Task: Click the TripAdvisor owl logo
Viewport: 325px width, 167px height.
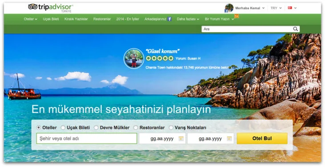Action: pyautogui.click(x=33, y=7)
